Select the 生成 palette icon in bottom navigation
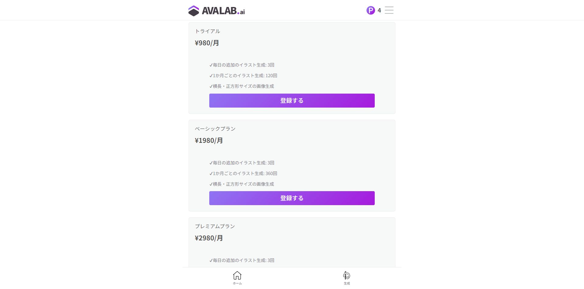Image resolution: width=584 pixels, height=289 pixels. 346,276
